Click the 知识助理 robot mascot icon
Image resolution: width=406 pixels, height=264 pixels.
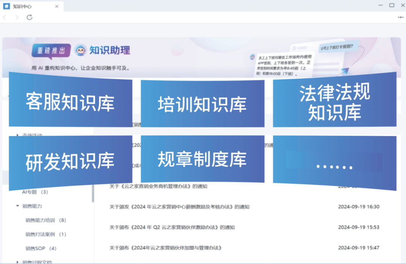pyautogui.click(x=80, y=50)
